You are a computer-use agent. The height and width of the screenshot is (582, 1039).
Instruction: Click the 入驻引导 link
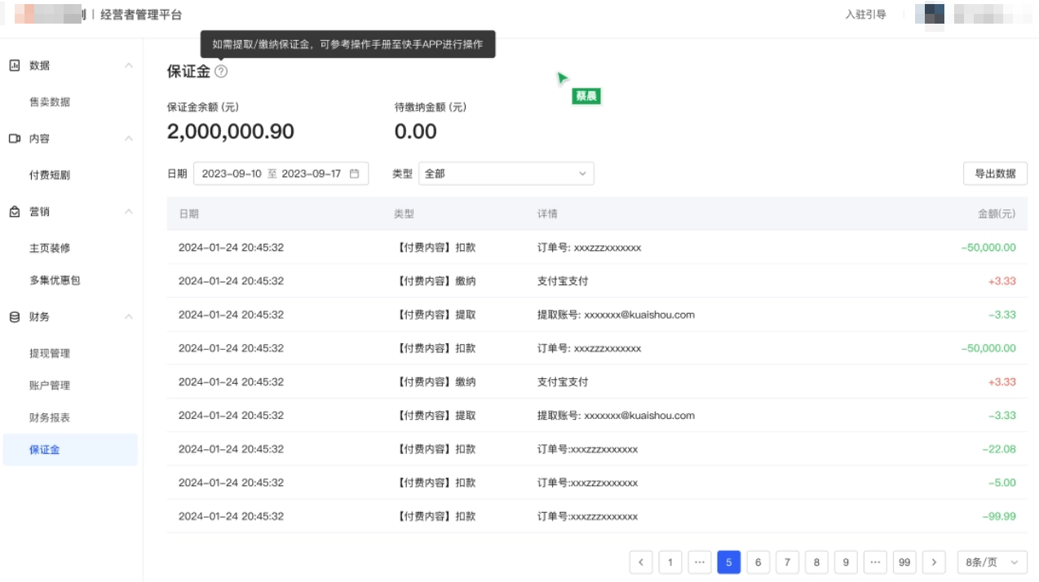tap(865, 15)
